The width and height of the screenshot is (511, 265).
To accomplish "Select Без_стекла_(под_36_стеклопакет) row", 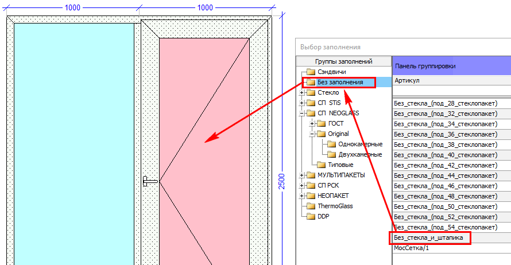I will tap(451, 134).
